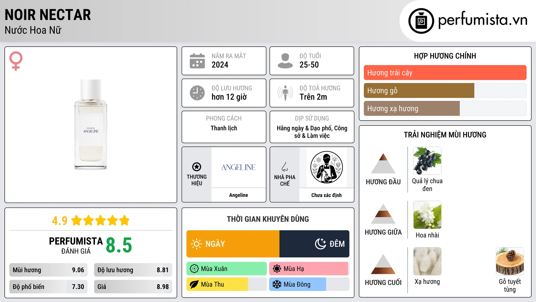
Task: Open the Hoa nhài jasmine note image
Action: [427, 215]
